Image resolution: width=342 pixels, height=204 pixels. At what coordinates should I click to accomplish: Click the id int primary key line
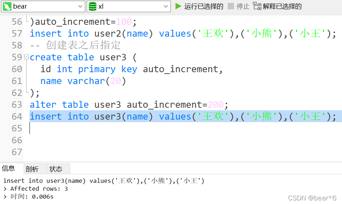[132, 69]
